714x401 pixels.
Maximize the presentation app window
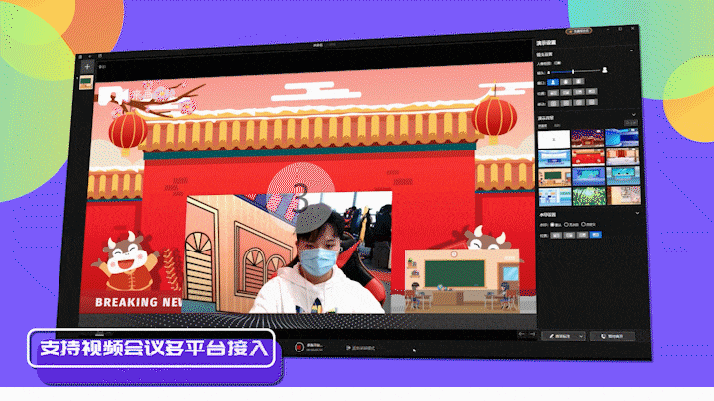pyautogui.click(x=620, y=29)
